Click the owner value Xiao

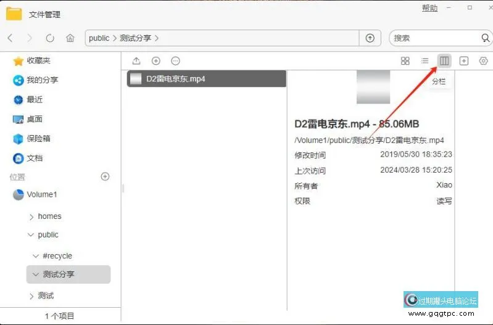click(444, 185)
